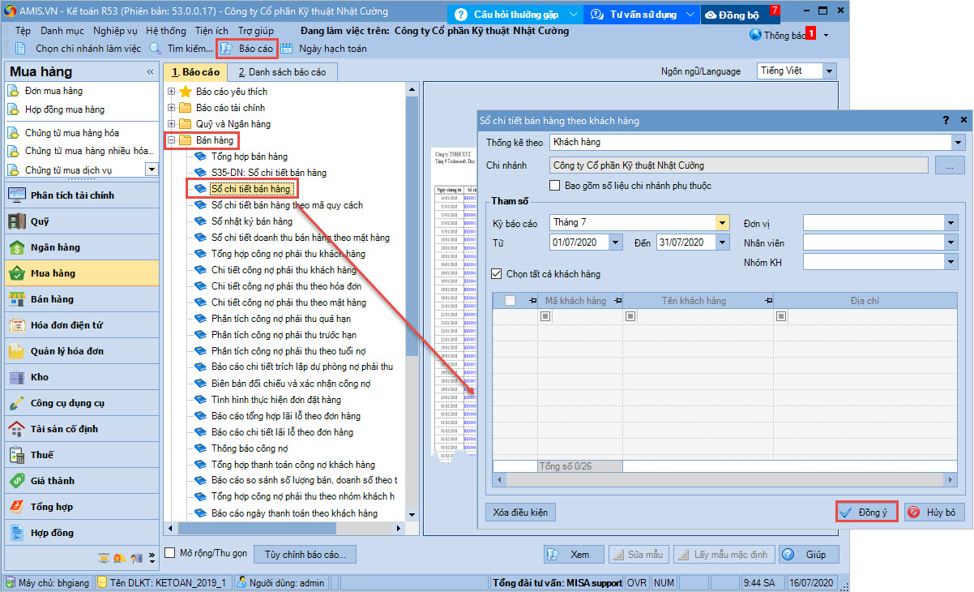The image size is (974, 592).
Task: Click the Xóa điều kiện button
Action: 521,513
